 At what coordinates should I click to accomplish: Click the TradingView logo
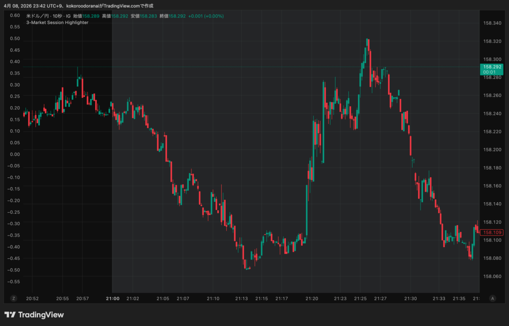coord(34,315)
